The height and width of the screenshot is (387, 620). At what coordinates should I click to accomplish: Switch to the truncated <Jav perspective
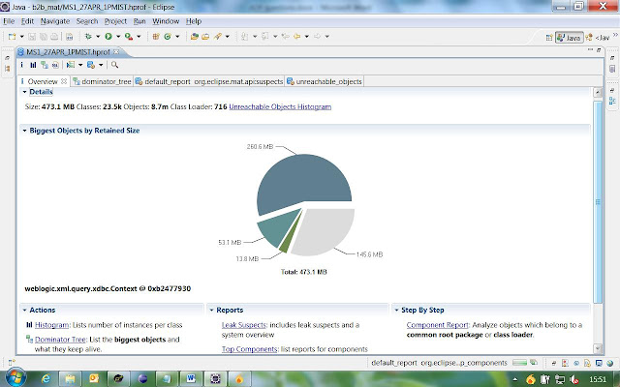(x=598, y=38)
